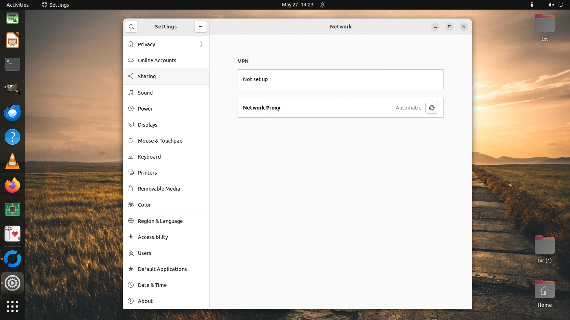Open the clock and calendar dropdown
Image resolution: width=570 pixels, height=320 pixels.
click(x=297, y=5)
